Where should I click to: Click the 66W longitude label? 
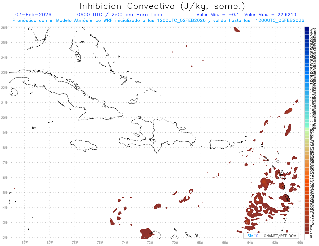tap(225, 242)
